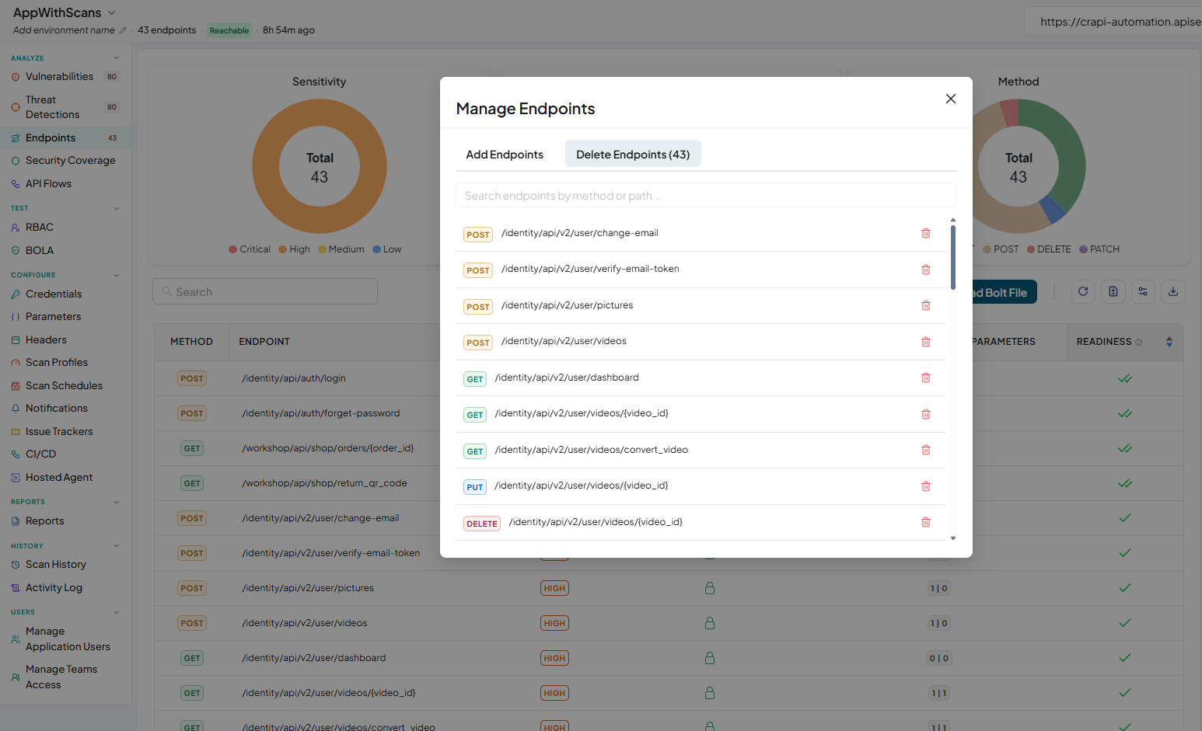Click the Search field above the endpoints table
This screenshot has height=731, width=1202.
click(265, 292)
